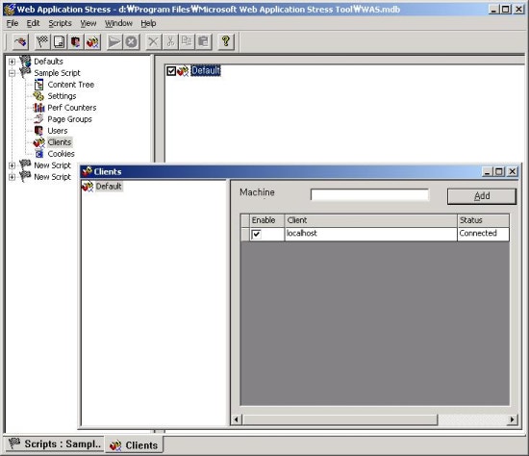
Task: Click into the Machine input field
Action: [369, 194]
